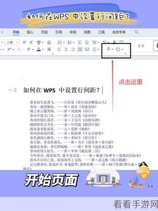Switch to the 视图 tab
Viewport: 158px width, 211px height.
click(87, 32)
